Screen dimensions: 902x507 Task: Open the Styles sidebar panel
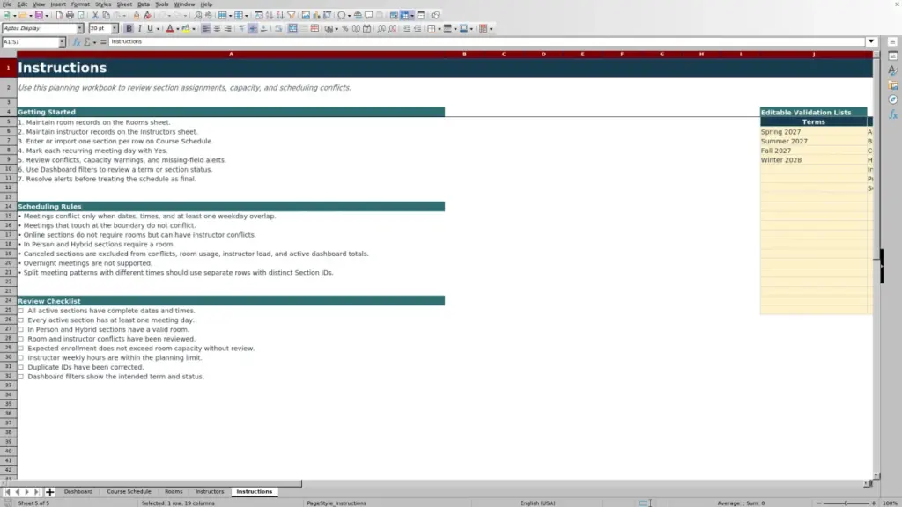coord(893,70)
